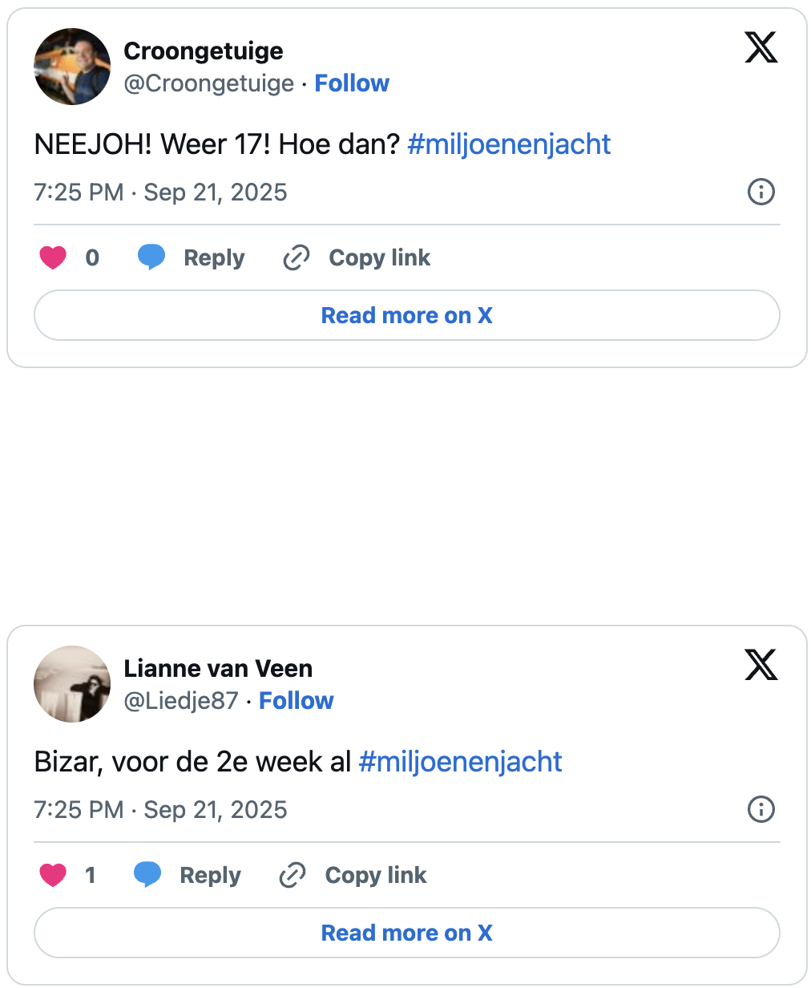Image resolution: width=811 pixels, height=988 pixels.
Task: Open timestamp of Lianne van Veen's tweet
Action: tap(160, 810)
